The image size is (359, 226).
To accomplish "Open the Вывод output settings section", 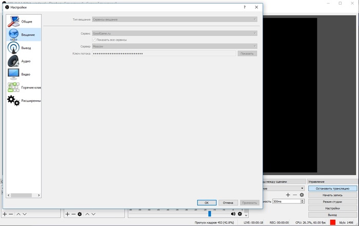I will pyautogui.click(x=24, y=48).
